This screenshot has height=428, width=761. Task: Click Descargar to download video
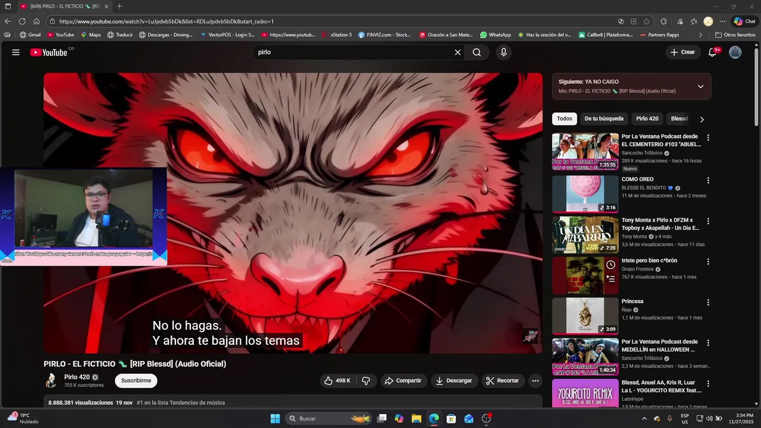[x=454, y=380]
